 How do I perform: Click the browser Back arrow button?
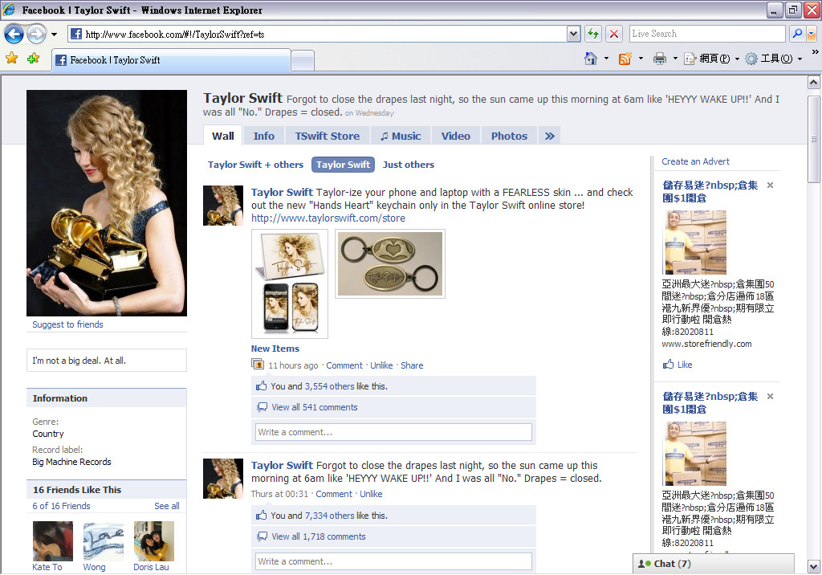coord(14,35)
